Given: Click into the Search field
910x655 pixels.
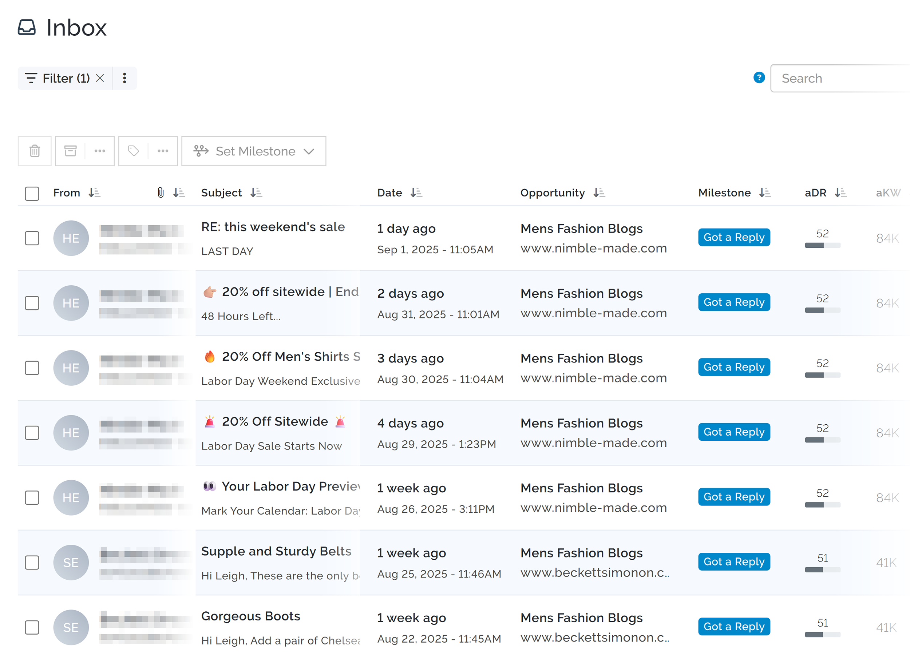Looking at the screenshot, I should click(x=840, y=78).
